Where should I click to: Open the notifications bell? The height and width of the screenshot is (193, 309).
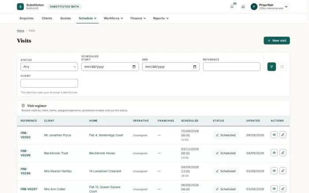tap(232, 7)
